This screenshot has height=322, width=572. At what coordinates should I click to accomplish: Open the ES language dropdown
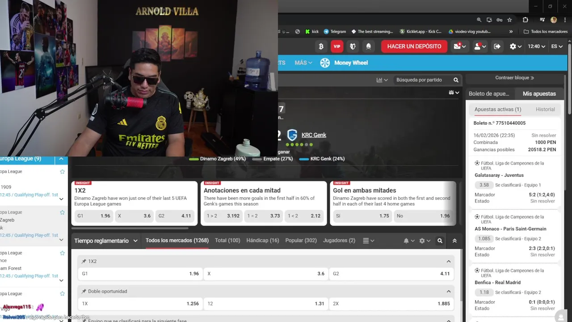(x=557, y=46)
